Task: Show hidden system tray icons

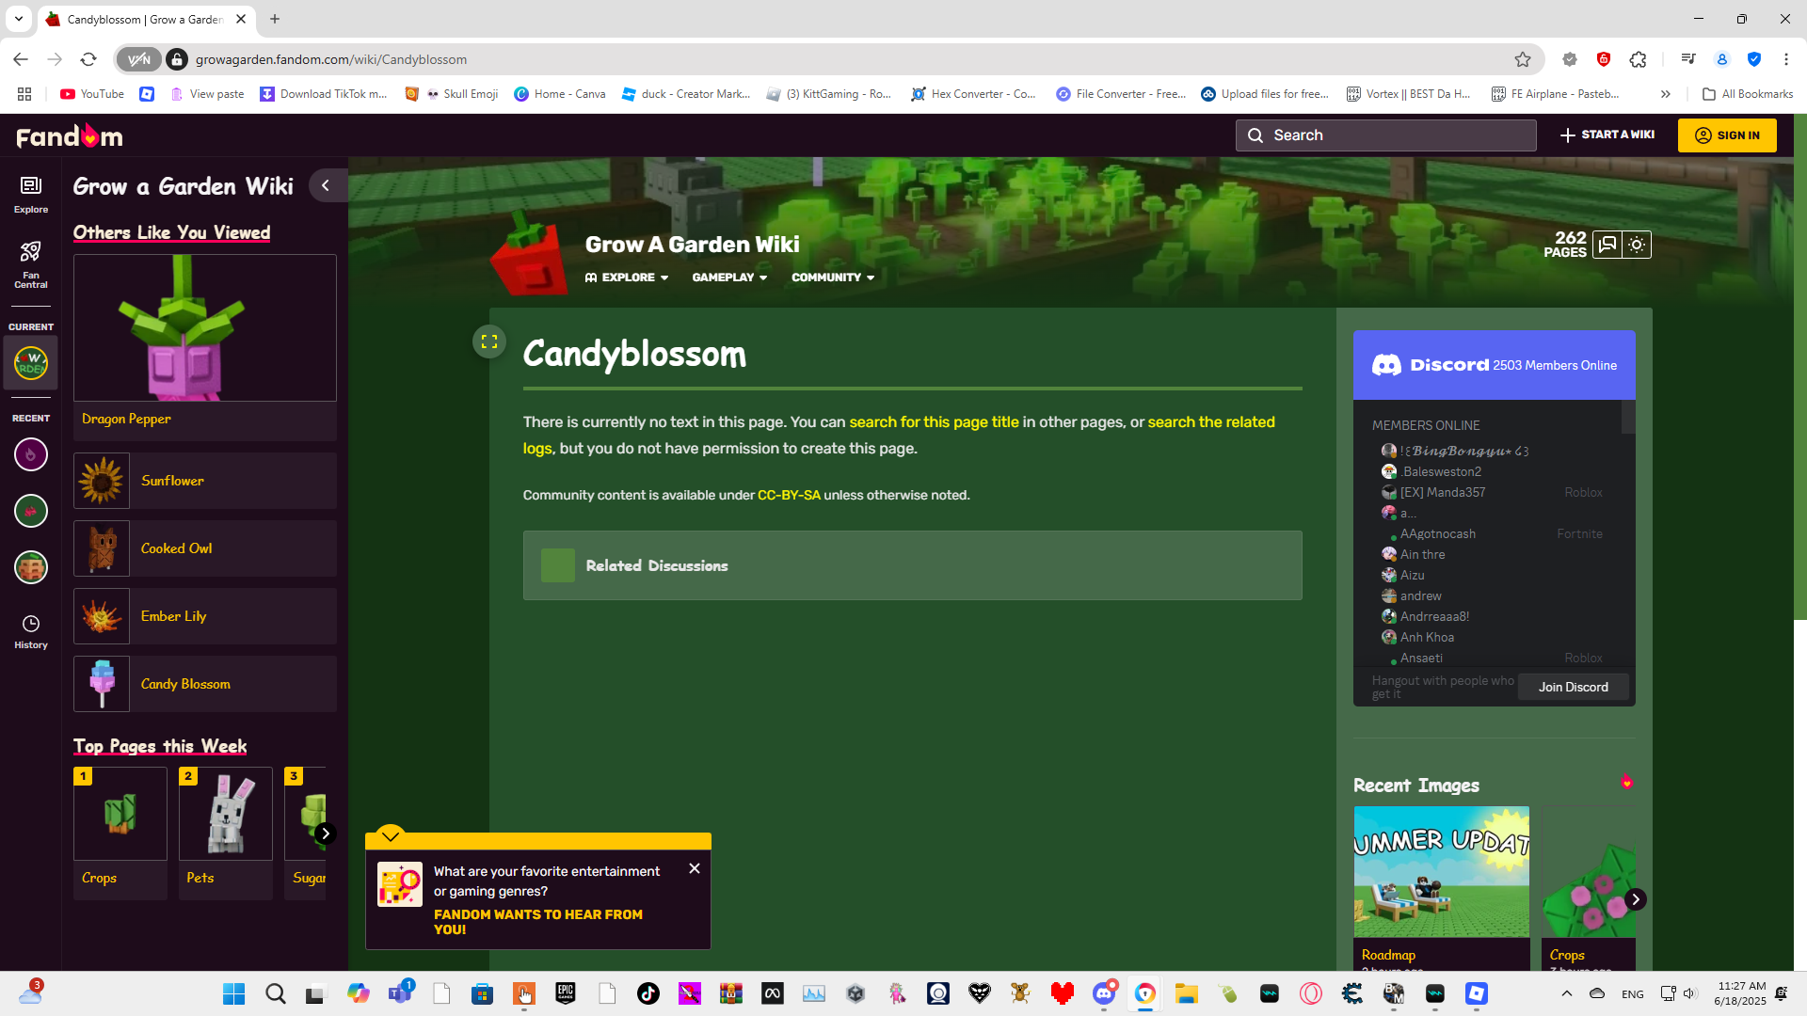Action: [1567, 993]
